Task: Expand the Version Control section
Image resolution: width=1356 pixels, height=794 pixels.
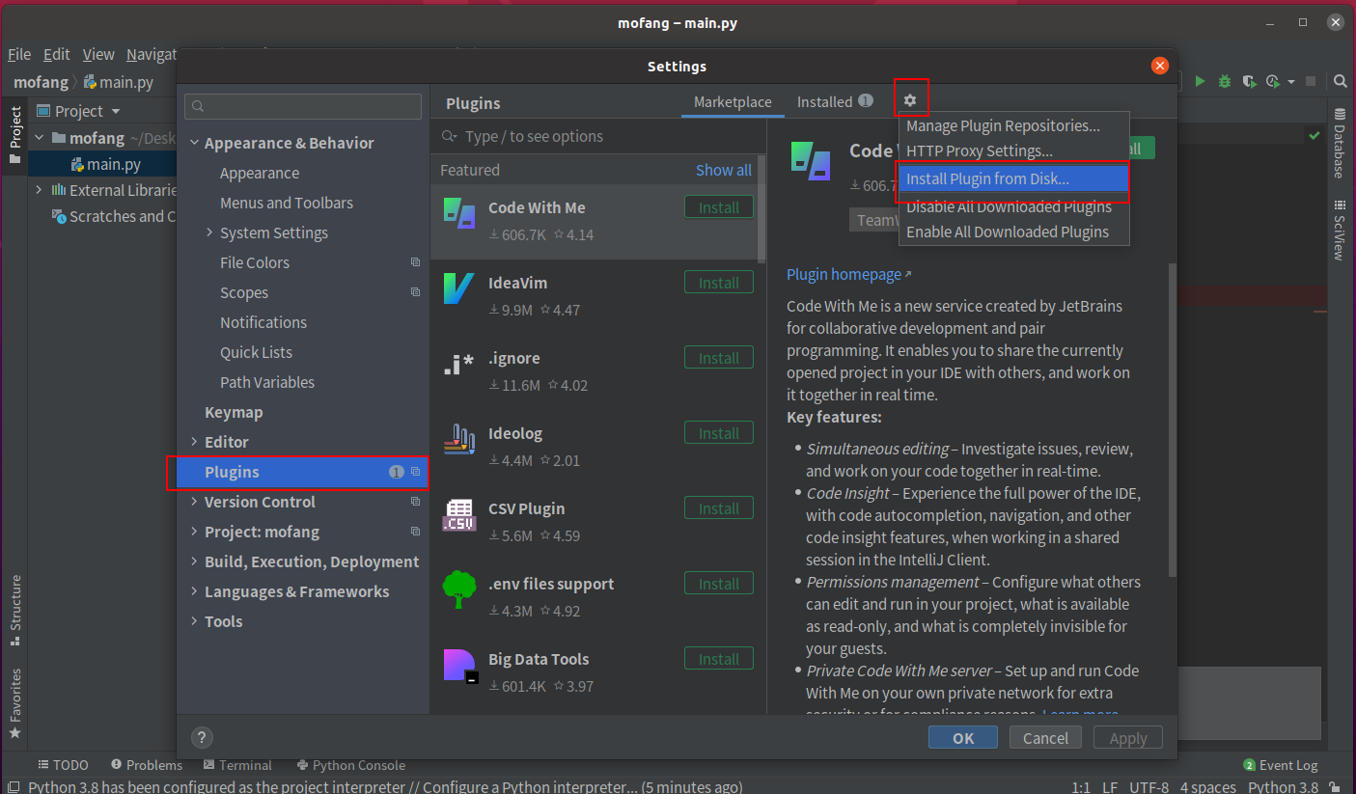Action: pyautogui.click(x=194, y=502)
